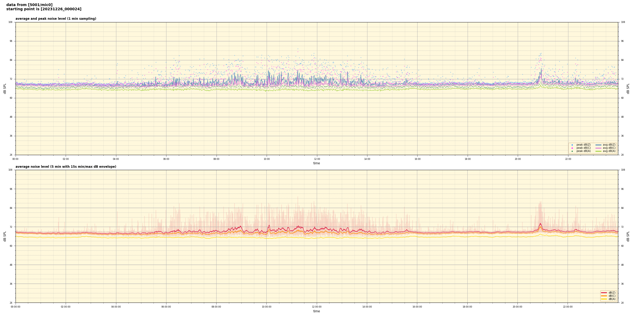
Task: Click the left 'dB SPL' label of bottom chart
Action: pos(5,236)
